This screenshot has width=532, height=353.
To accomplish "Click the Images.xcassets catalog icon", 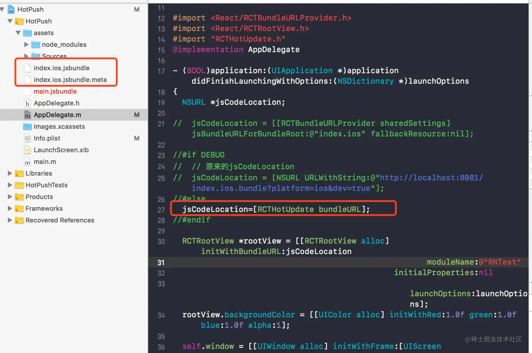I will coord(27,127).
